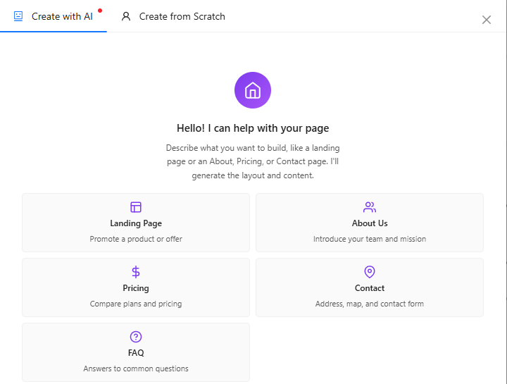Select the FAQ title
The image size is (507, 384).
coord(136,352)
